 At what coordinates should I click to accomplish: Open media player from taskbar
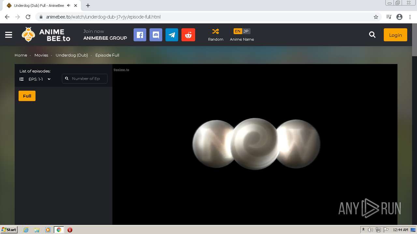click(x=48, y=230)
